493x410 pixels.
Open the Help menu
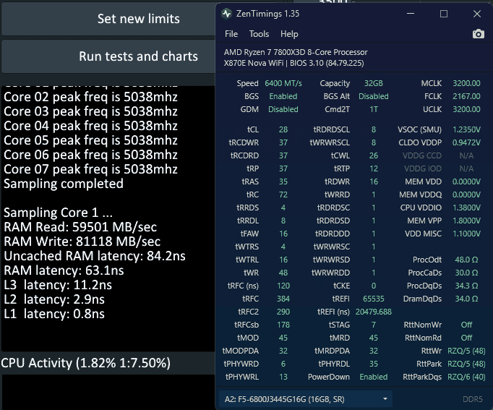[x=289, y=34]
